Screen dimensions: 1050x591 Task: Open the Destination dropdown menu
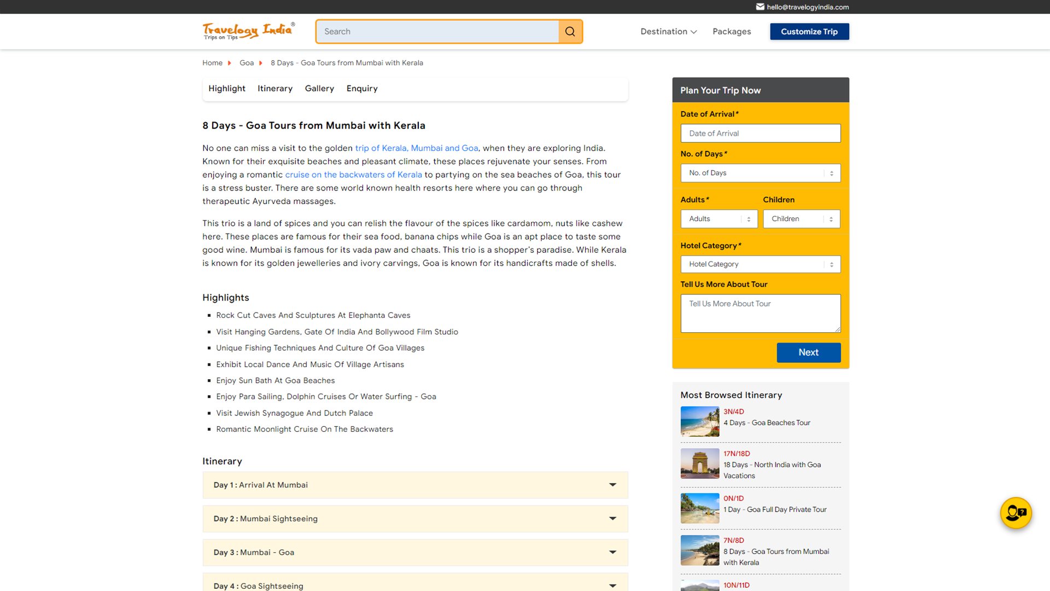(668, 32)
